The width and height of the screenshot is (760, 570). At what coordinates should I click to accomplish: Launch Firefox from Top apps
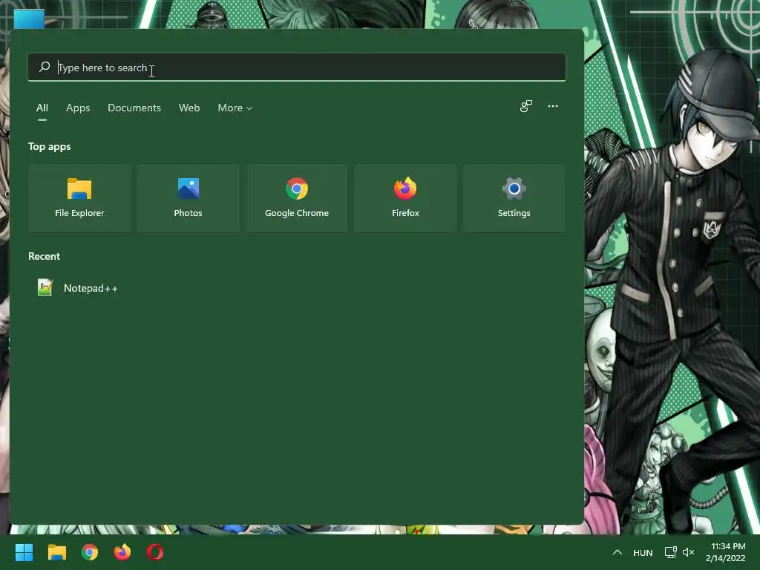coord(405,198)
